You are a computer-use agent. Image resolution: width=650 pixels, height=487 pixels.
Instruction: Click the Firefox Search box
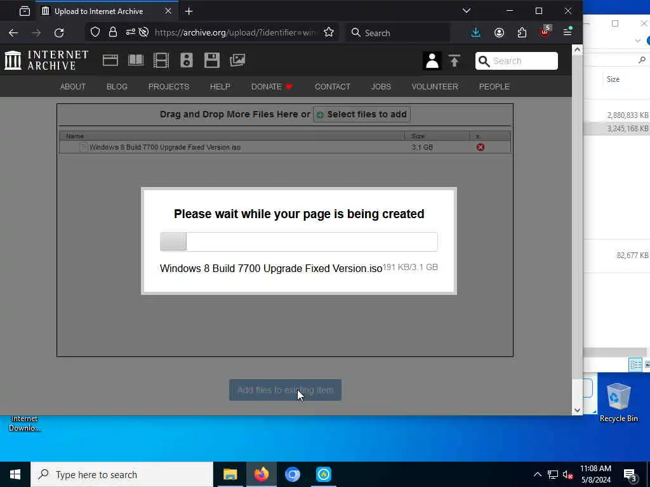point(398,33)
